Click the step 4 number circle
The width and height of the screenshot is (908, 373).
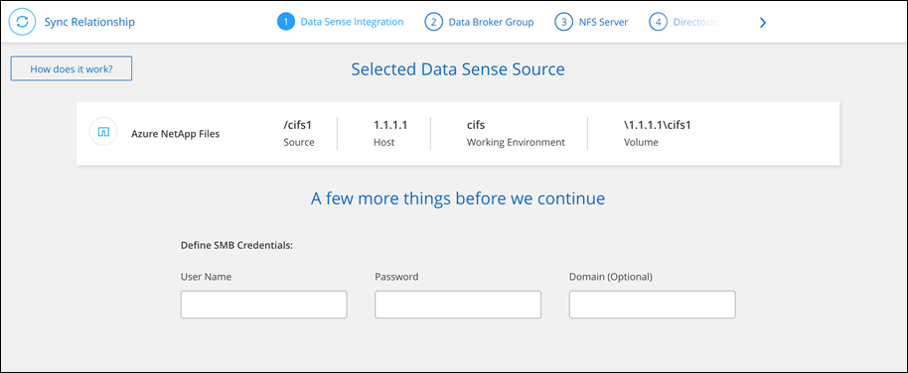point(658,22)
